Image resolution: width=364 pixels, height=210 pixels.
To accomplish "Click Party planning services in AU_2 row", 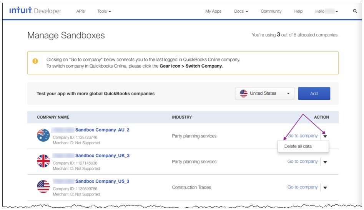I will [194, 136].
